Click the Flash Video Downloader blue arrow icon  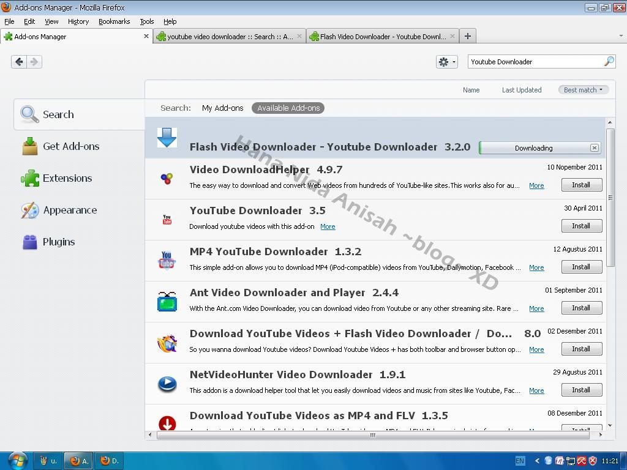167,138
